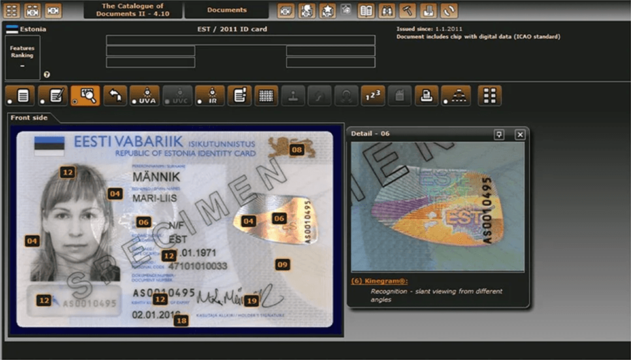Click marker 04 on the portrait's left edge
The image size is (631, 360).
32,241
